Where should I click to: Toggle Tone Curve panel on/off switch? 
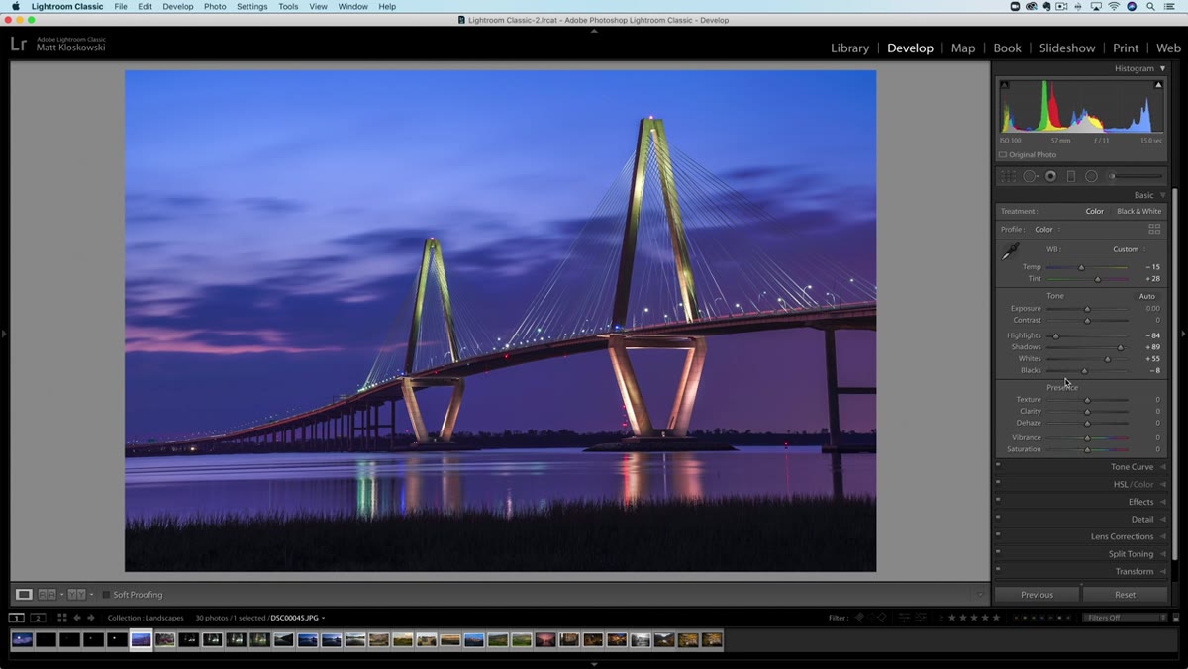click(998, 465)
